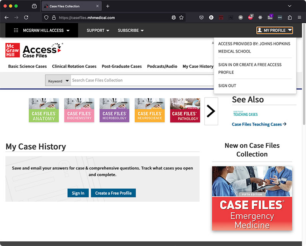Screen dimensions: 306x246
Task: Expand the Subscribe menu
Action: [x=131, y=31]
